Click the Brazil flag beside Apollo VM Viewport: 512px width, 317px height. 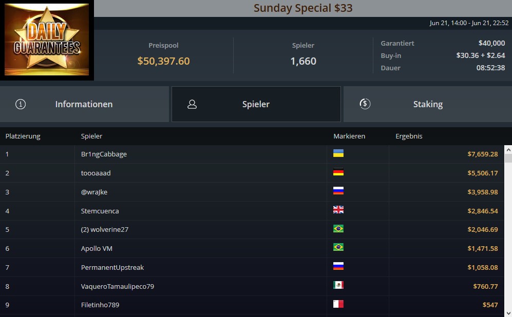click(x=338, y=247)
